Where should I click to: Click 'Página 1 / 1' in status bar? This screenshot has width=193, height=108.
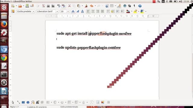pos(14,107)
